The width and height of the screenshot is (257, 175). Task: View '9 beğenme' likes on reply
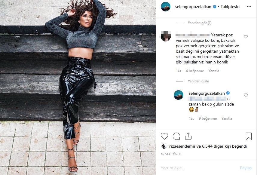tap(208, 118)
